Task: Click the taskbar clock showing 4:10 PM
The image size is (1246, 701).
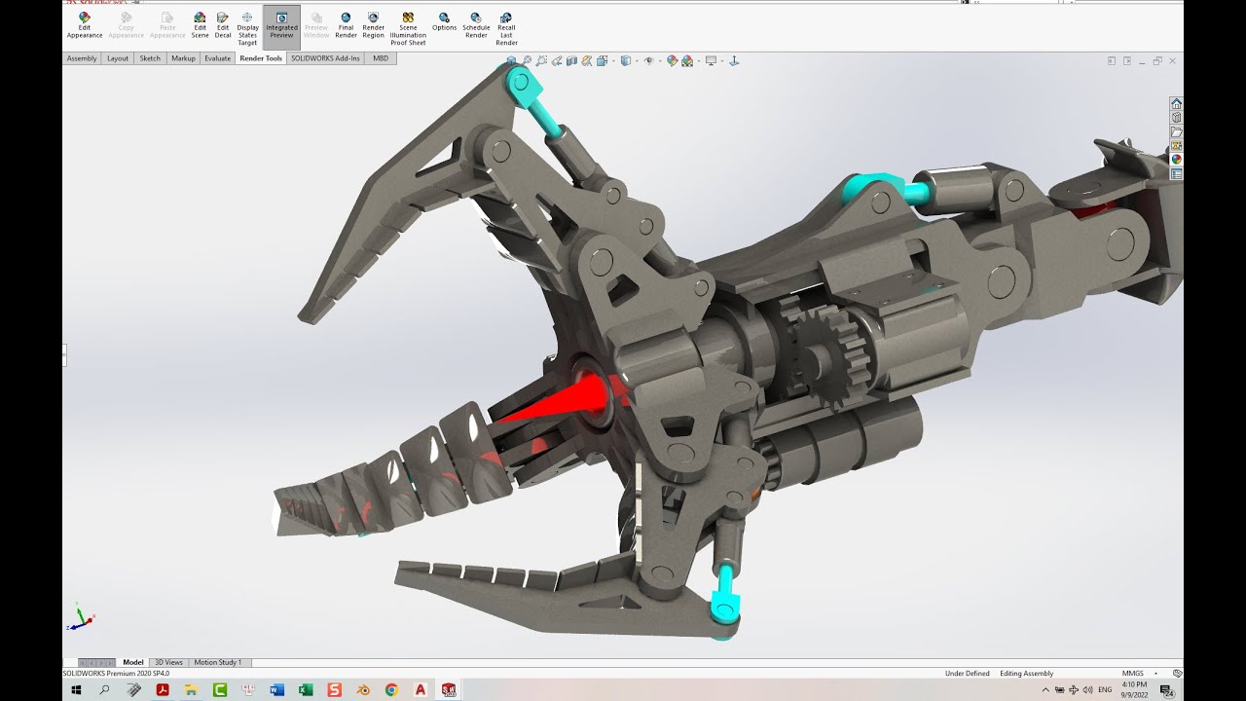Action: (1134, 690)
